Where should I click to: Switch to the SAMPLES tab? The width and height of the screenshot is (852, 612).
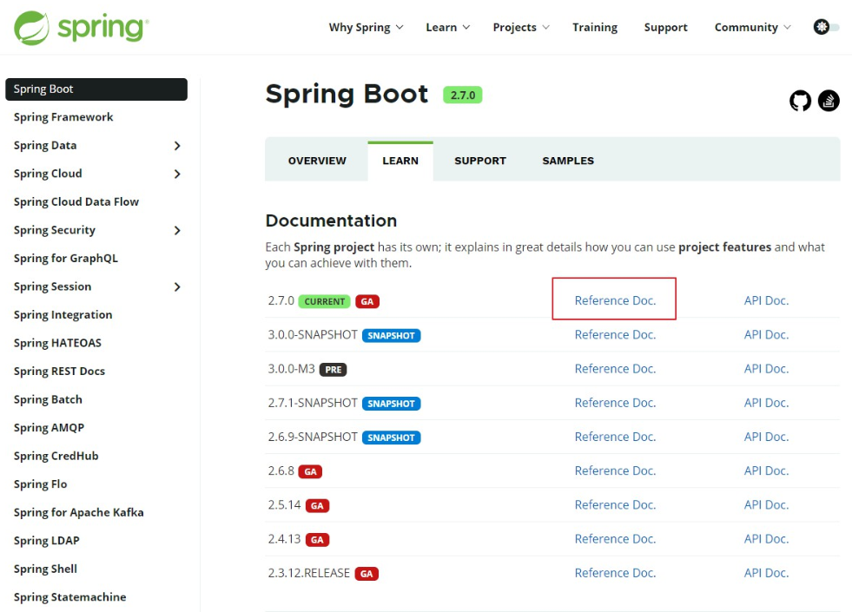click(x=568, y=161)
